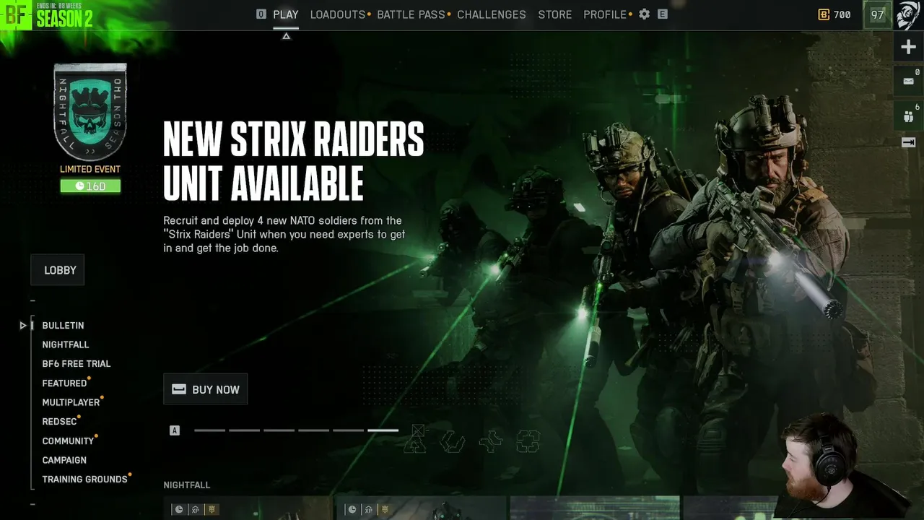Screen dimensions: 924x520
Task: Click the E key hint beside settings gear
Action: tap(662, 14)
